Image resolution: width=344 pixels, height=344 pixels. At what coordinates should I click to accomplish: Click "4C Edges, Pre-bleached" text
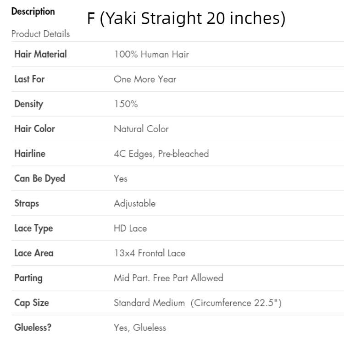coord(161,154)
